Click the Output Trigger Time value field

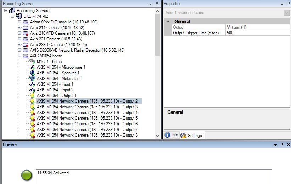click(257, 33)
